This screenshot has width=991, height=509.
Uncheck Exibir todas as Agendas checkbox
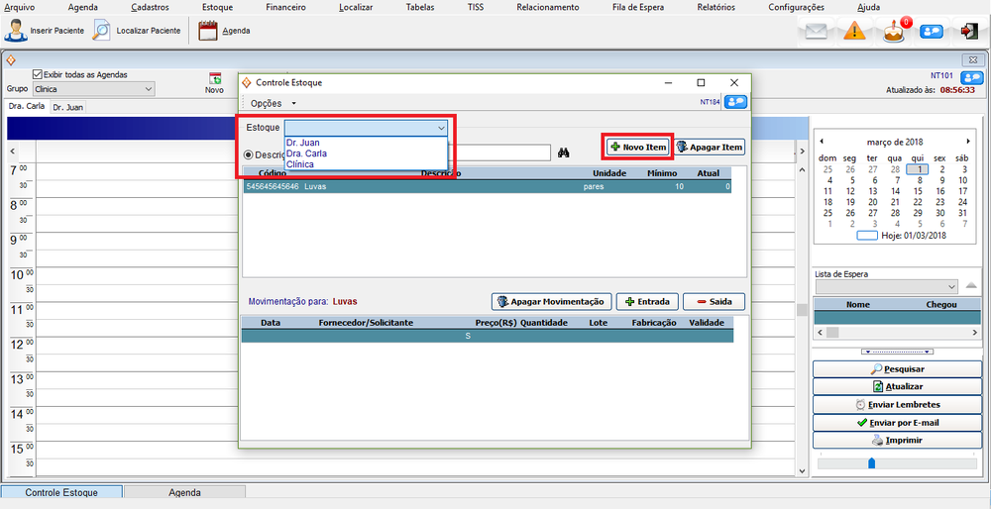[x=38, y=74]
